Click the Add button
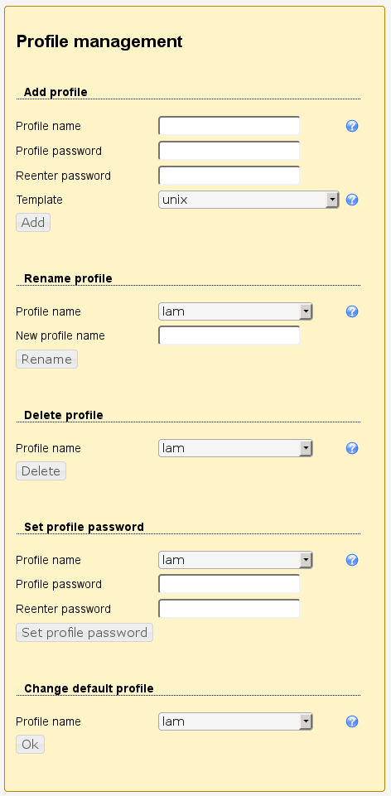Viewport: 391px width, 796px height. click(33, 222)
